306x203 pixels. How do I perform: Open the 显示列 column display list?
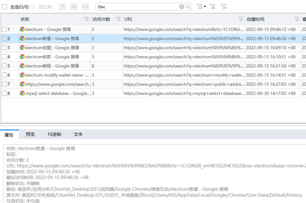click(x=41, y=7)
